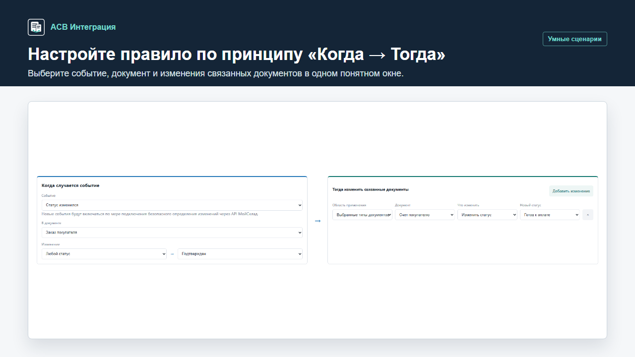635x357 pixels.
Task: Open the 'Подтвержден' status dropdown
Action: [240, 254]
